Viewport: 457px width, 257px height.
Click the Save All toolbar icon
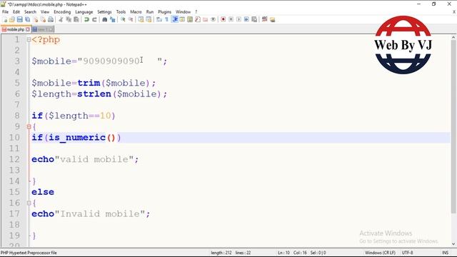click(x=27, y=19)
